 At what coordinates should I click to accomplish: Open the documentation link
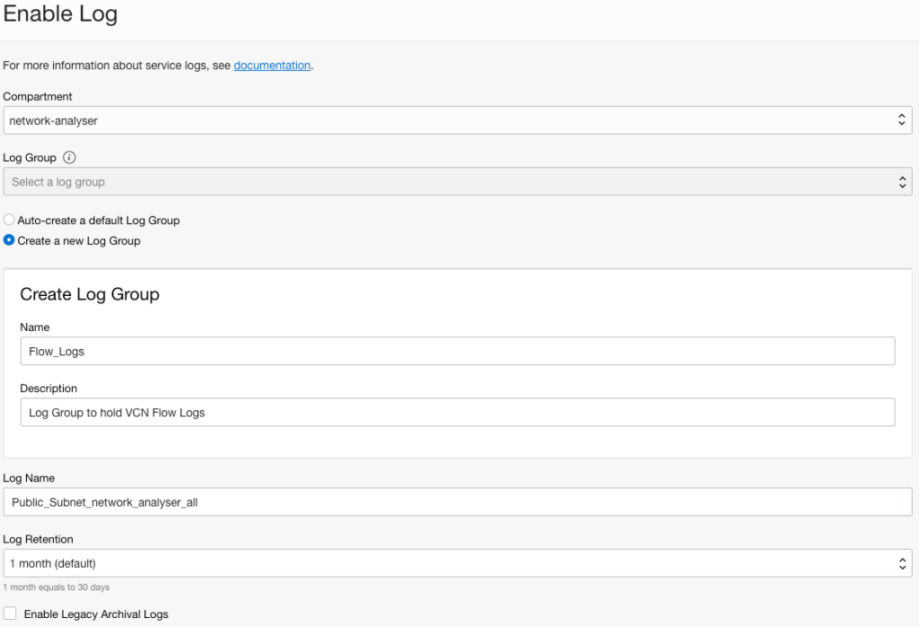point(272,65)
